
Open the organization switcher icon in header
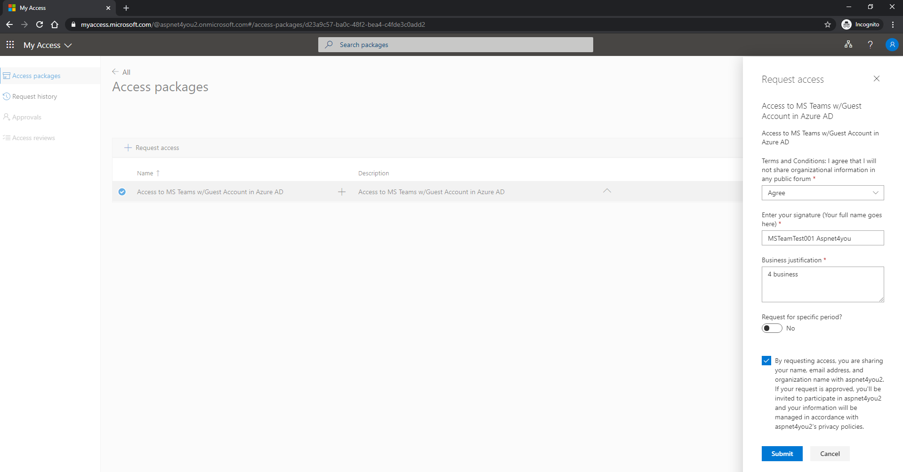[x=848, y=45]
